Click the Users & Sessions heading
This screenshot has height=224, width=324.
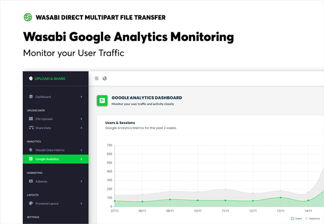pyautogui.click(x=120, y=123)
